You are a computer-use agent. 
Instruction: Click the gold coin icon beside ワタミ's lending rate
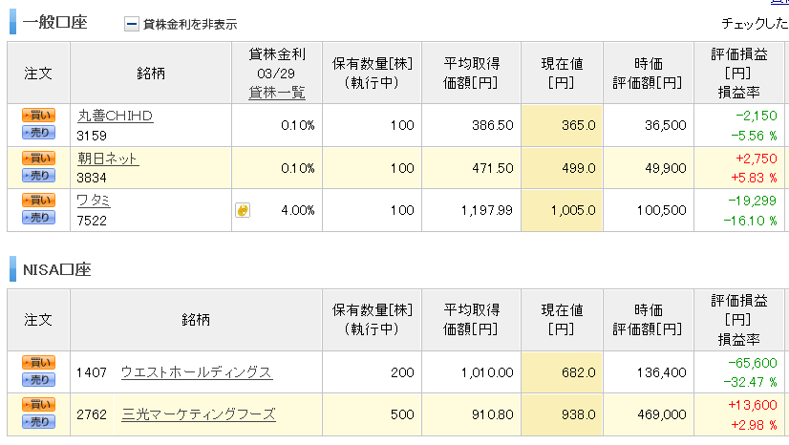click(x=243, y=210)
